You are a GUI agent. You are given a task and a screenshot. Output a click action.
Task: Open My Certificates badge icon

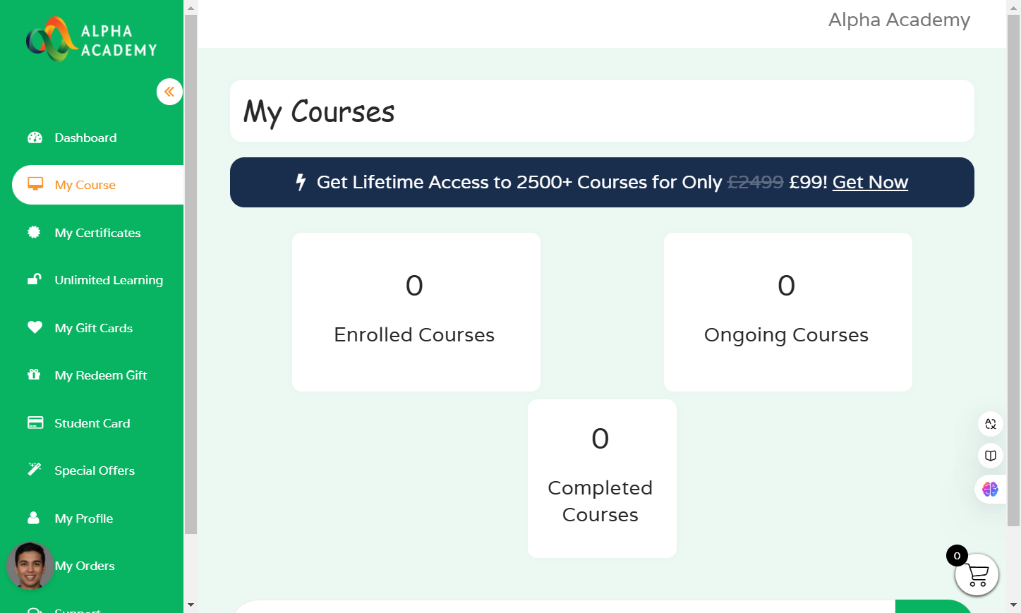[x=34, y=232]
